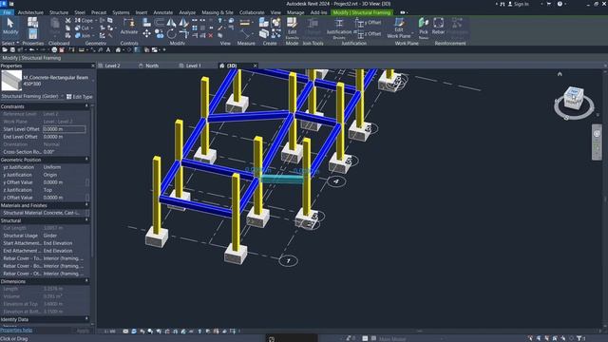Open the Architecture ribbon tab
The width and height of the screenshot is (608, 342).
[30, 12]
